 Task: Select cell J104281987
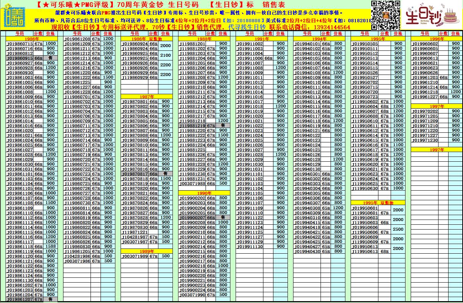[135, 237]
